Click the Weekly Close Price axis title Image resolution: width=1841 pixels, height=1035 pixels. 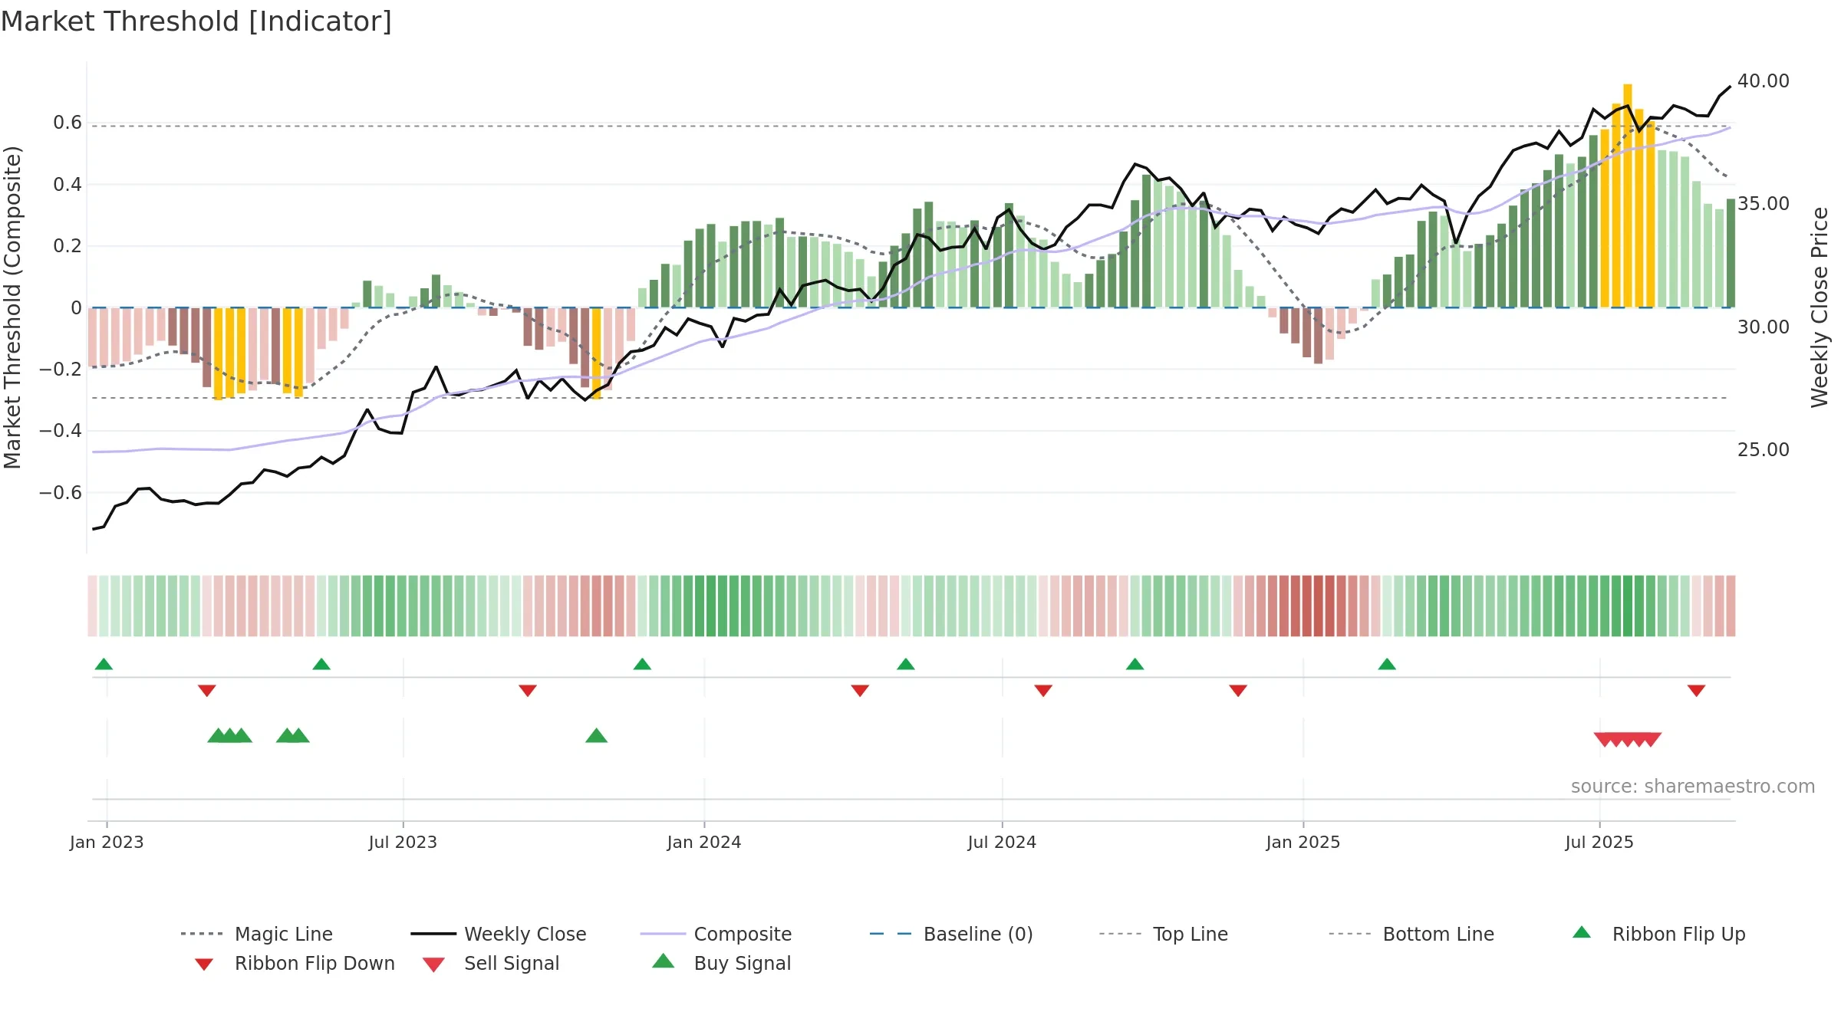coord(1820,307)
